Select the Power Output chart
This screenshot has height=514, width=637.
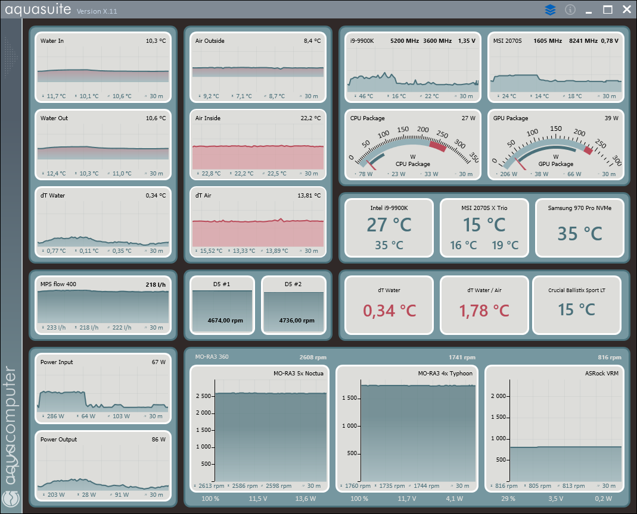point(102,466)
